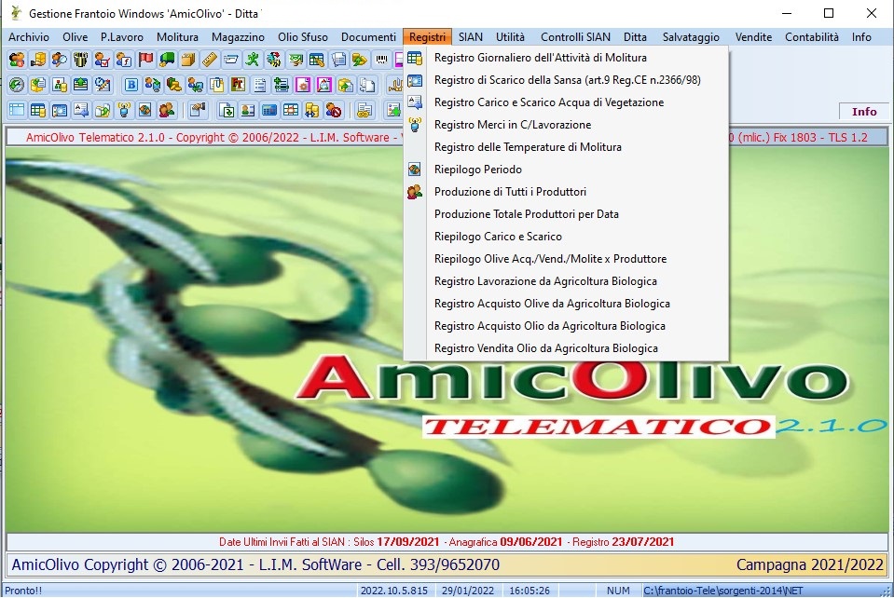
Task: Open the Molitura menu
Action: (177, 37)
